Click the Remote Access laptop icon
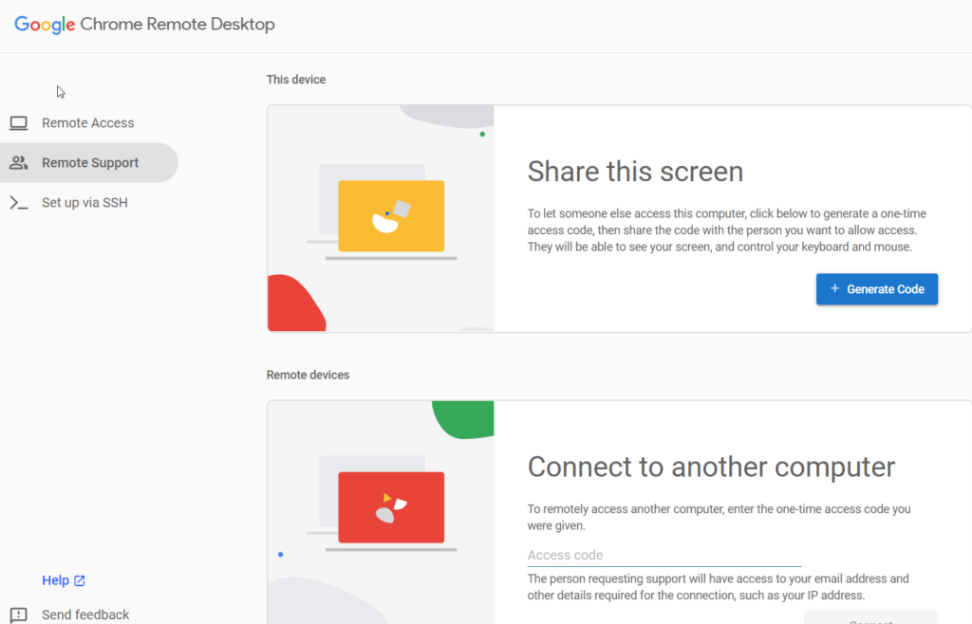 point(19,122)
